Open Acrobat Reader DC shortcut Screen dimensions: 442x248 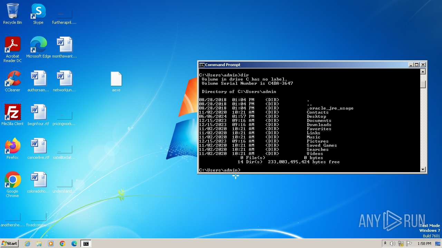click(x=12, y=49)
